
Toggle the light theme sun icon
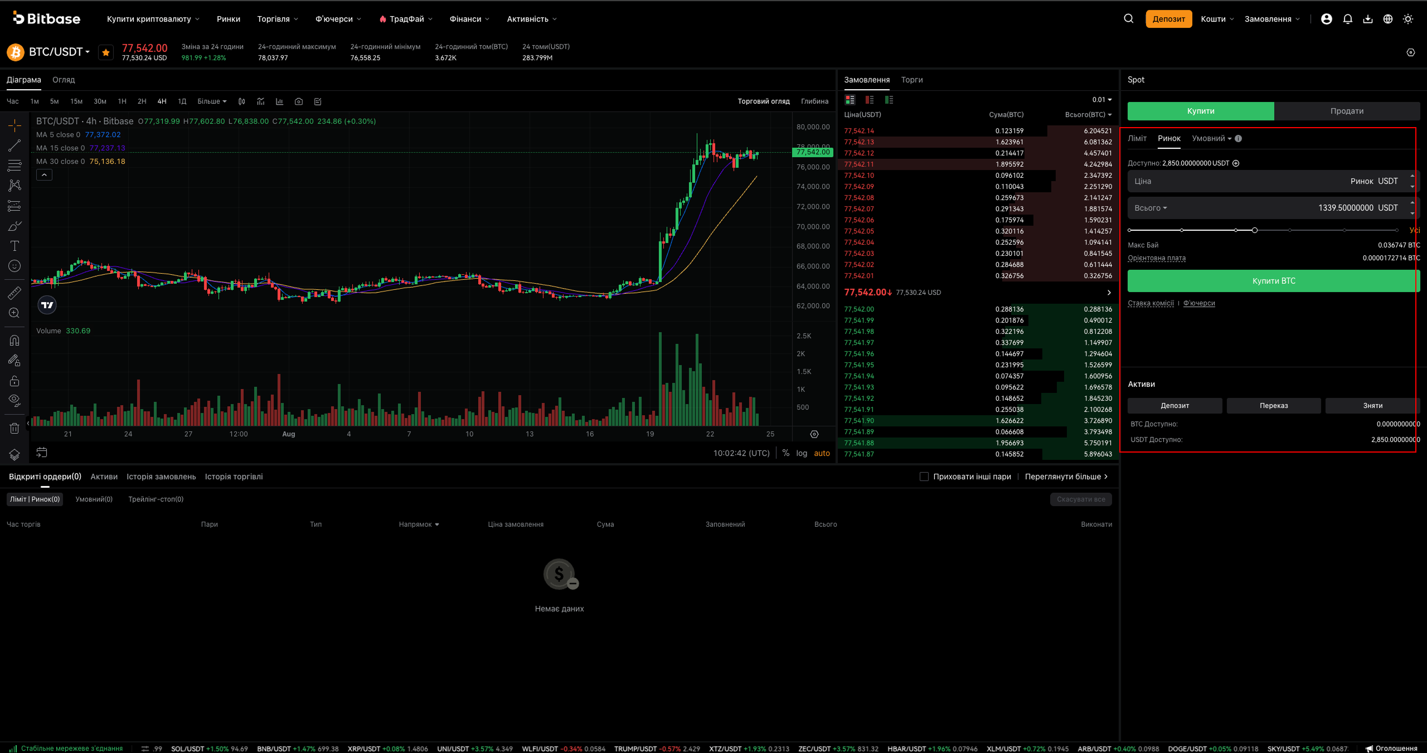tap(1408, 19)
